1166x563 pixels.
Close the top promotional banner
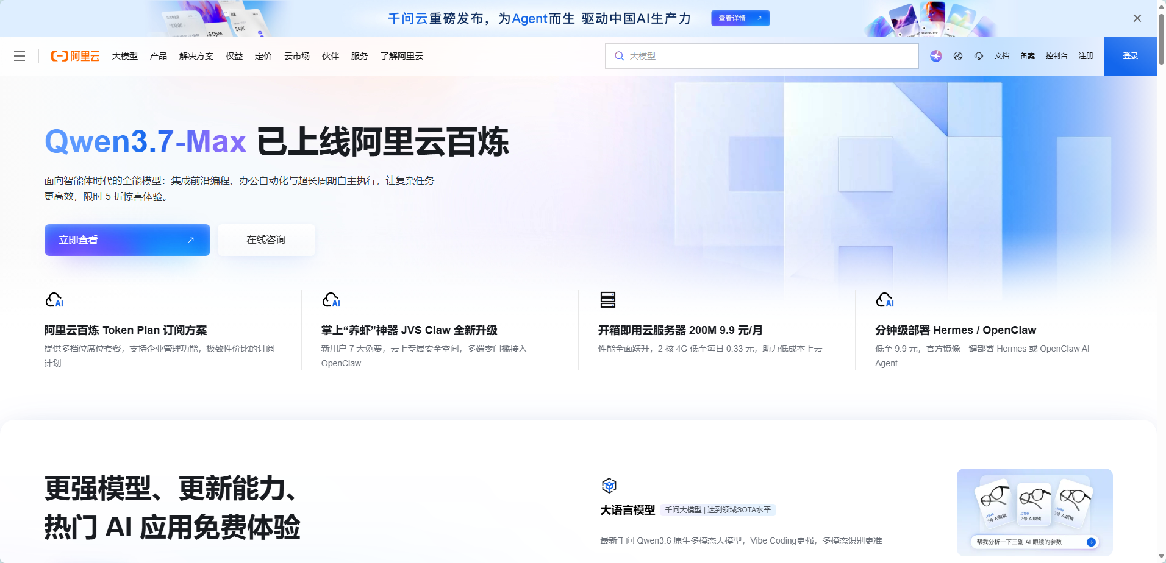(x=1137, y=18)
